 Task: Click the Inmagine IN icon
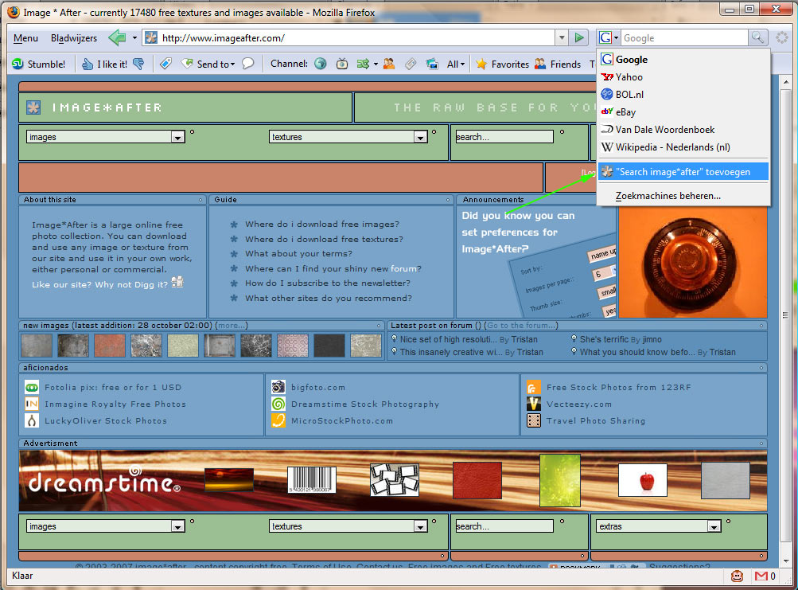32,404
